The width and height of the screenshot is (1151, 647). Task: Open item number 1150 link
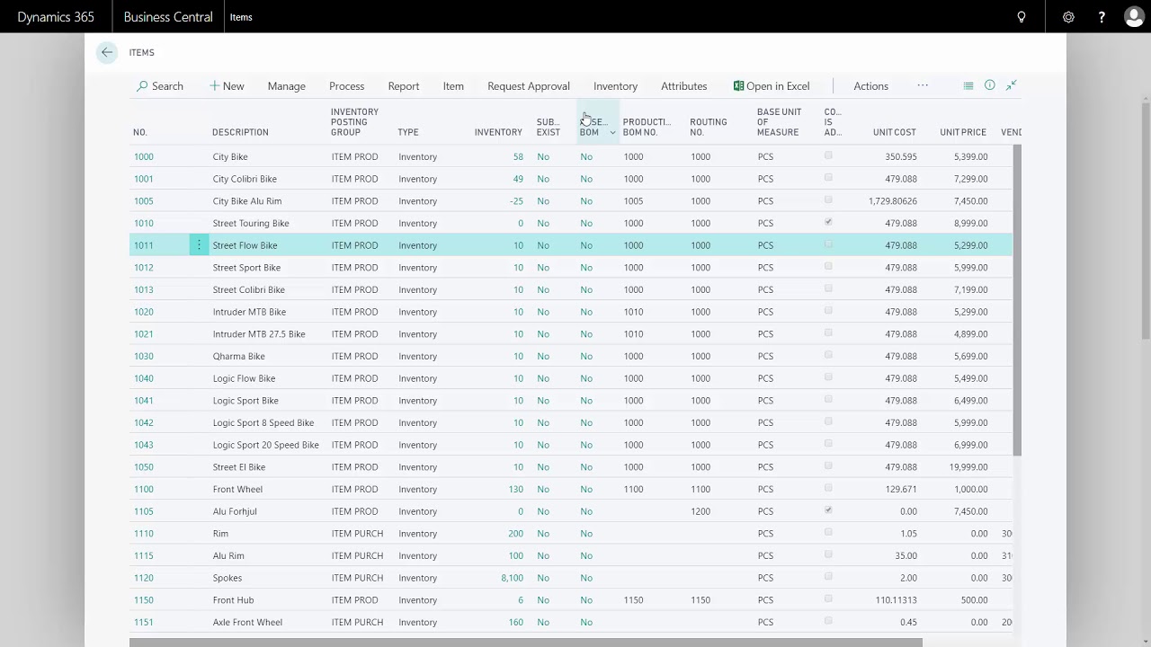tap(144, 600)
